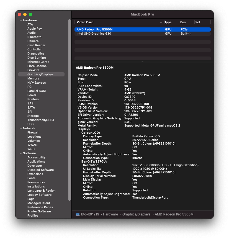This screenshot has width=229, height=239.
Task: Click resolution 3072x1920 Retina value
Action: (x=145, y=140)
